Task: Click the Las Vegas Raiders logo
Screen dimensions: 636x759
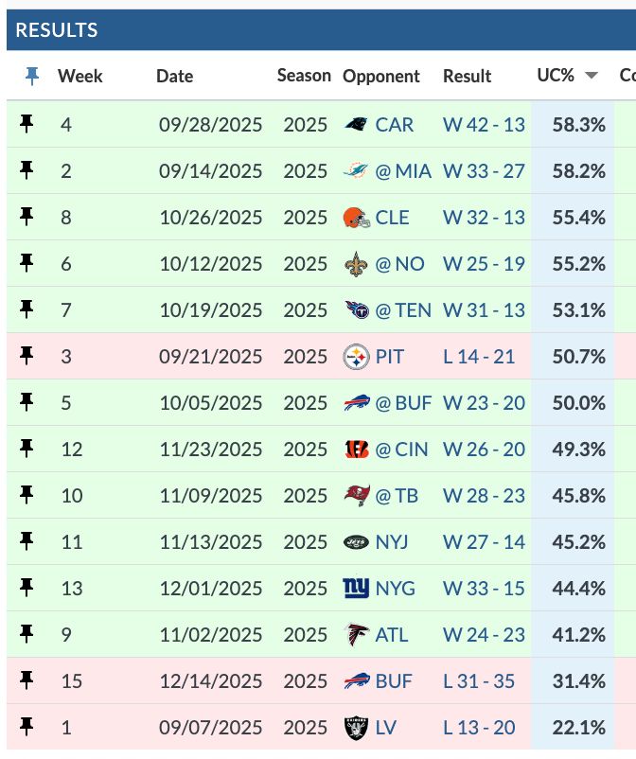Action: pos(356,728)
